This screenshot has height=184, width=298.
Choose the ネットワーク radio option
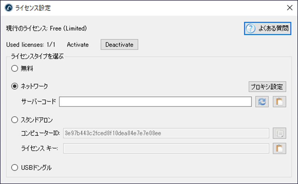tap(14, 86)
